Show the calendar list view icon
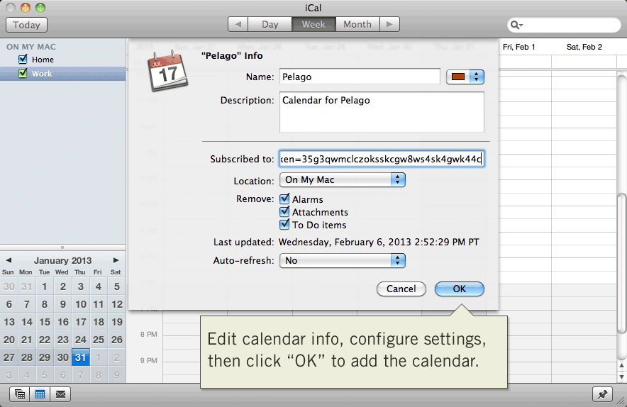Image resolution: width=627 pixels, height=407 pixels. tap(20, 395)
